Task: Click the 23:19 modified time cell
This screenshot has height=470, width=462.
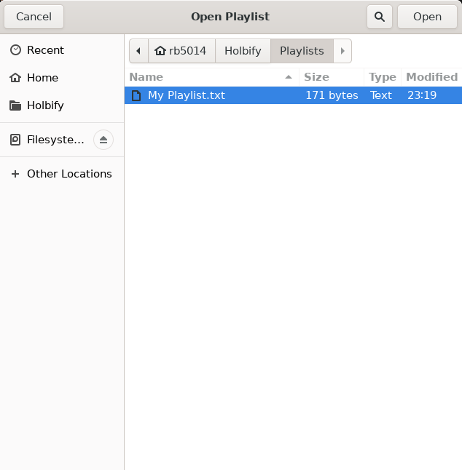Action: 422,95
